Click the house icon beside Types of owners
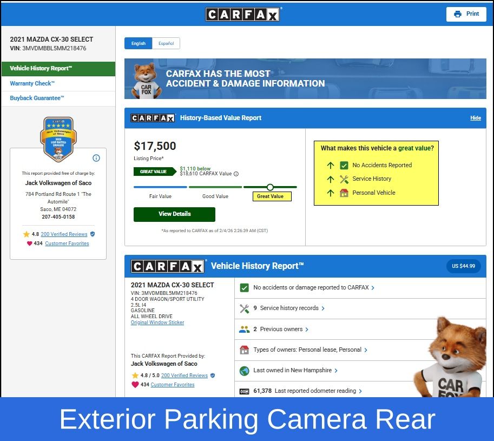 click(244, 350)
